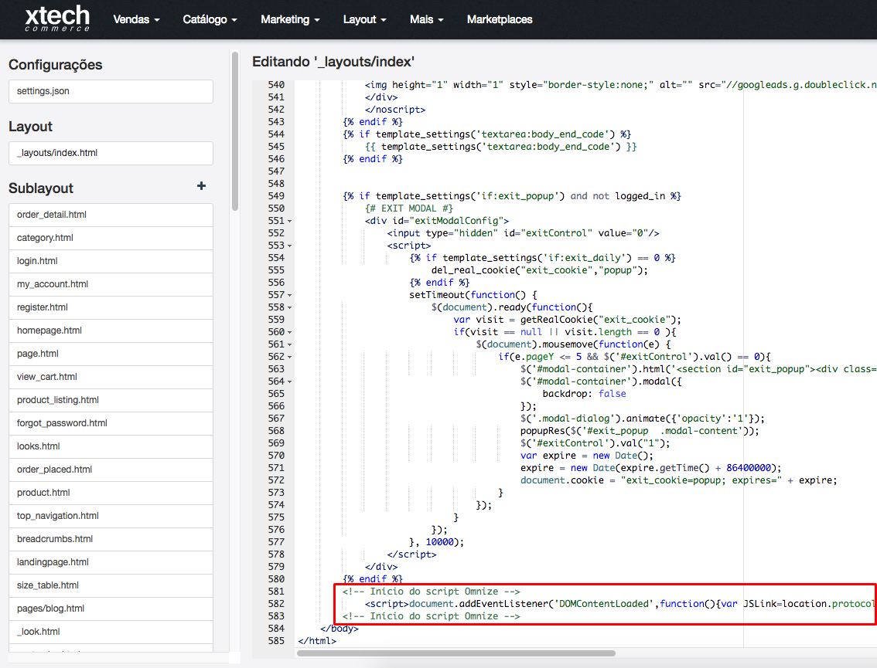Screen dimensions: 877x668
Task: Click the closing </body> tag line
Action: point(340,629)
